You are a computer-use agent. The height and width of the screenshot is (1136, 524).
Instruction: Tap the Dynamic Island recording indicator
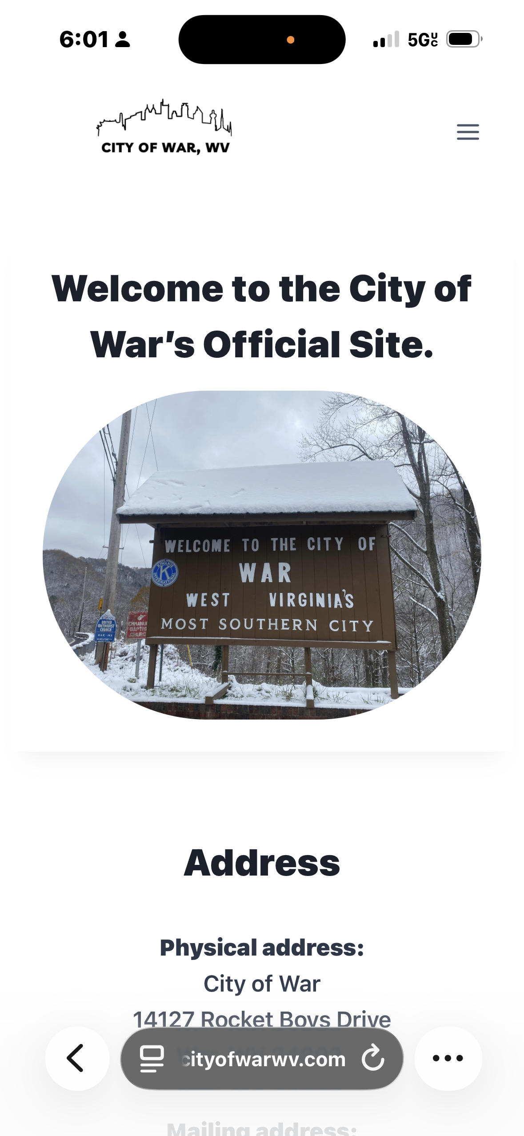click(x=290, y=40)
